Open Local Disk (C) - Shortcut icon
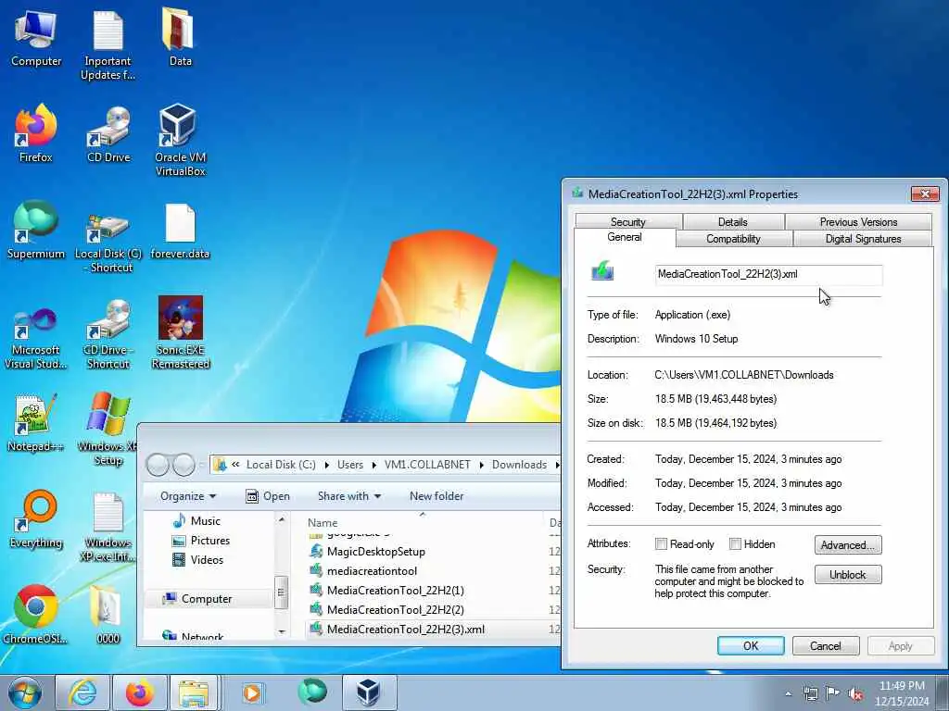This screenshot has height=711, width=949. click(108, 241)
